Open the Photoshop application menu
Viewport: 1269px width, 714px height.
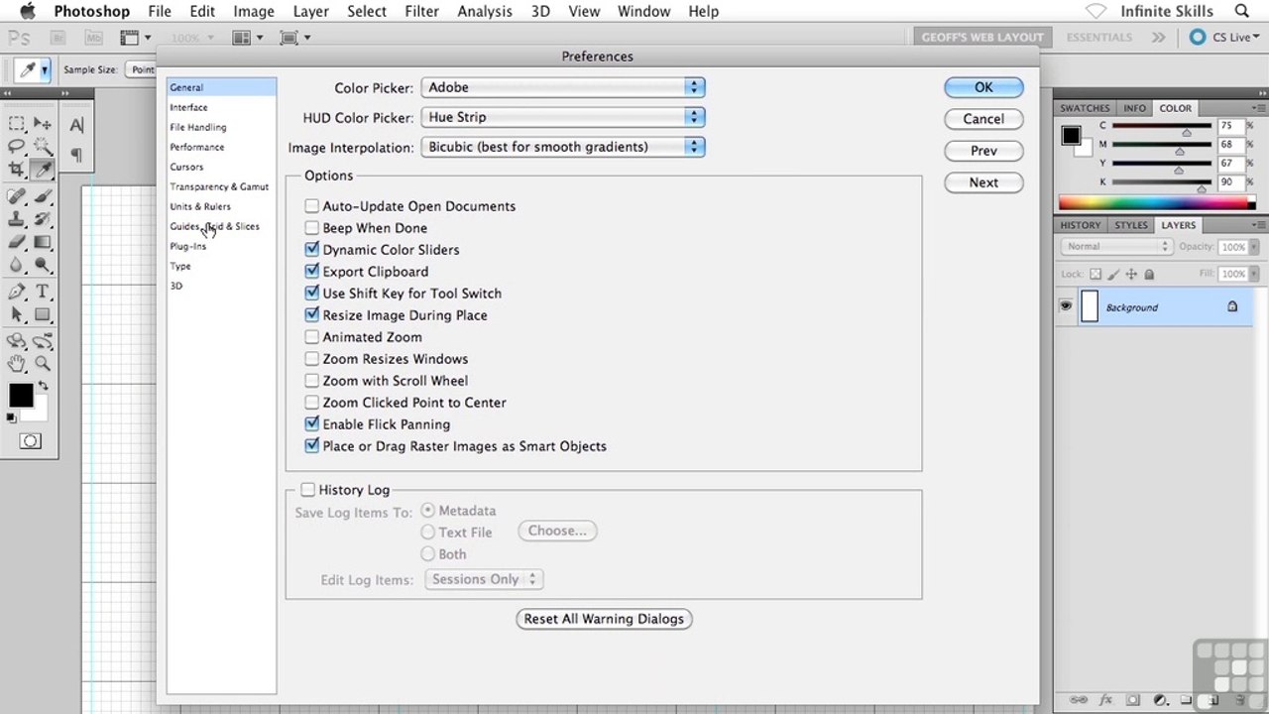[x=91, y=11]
